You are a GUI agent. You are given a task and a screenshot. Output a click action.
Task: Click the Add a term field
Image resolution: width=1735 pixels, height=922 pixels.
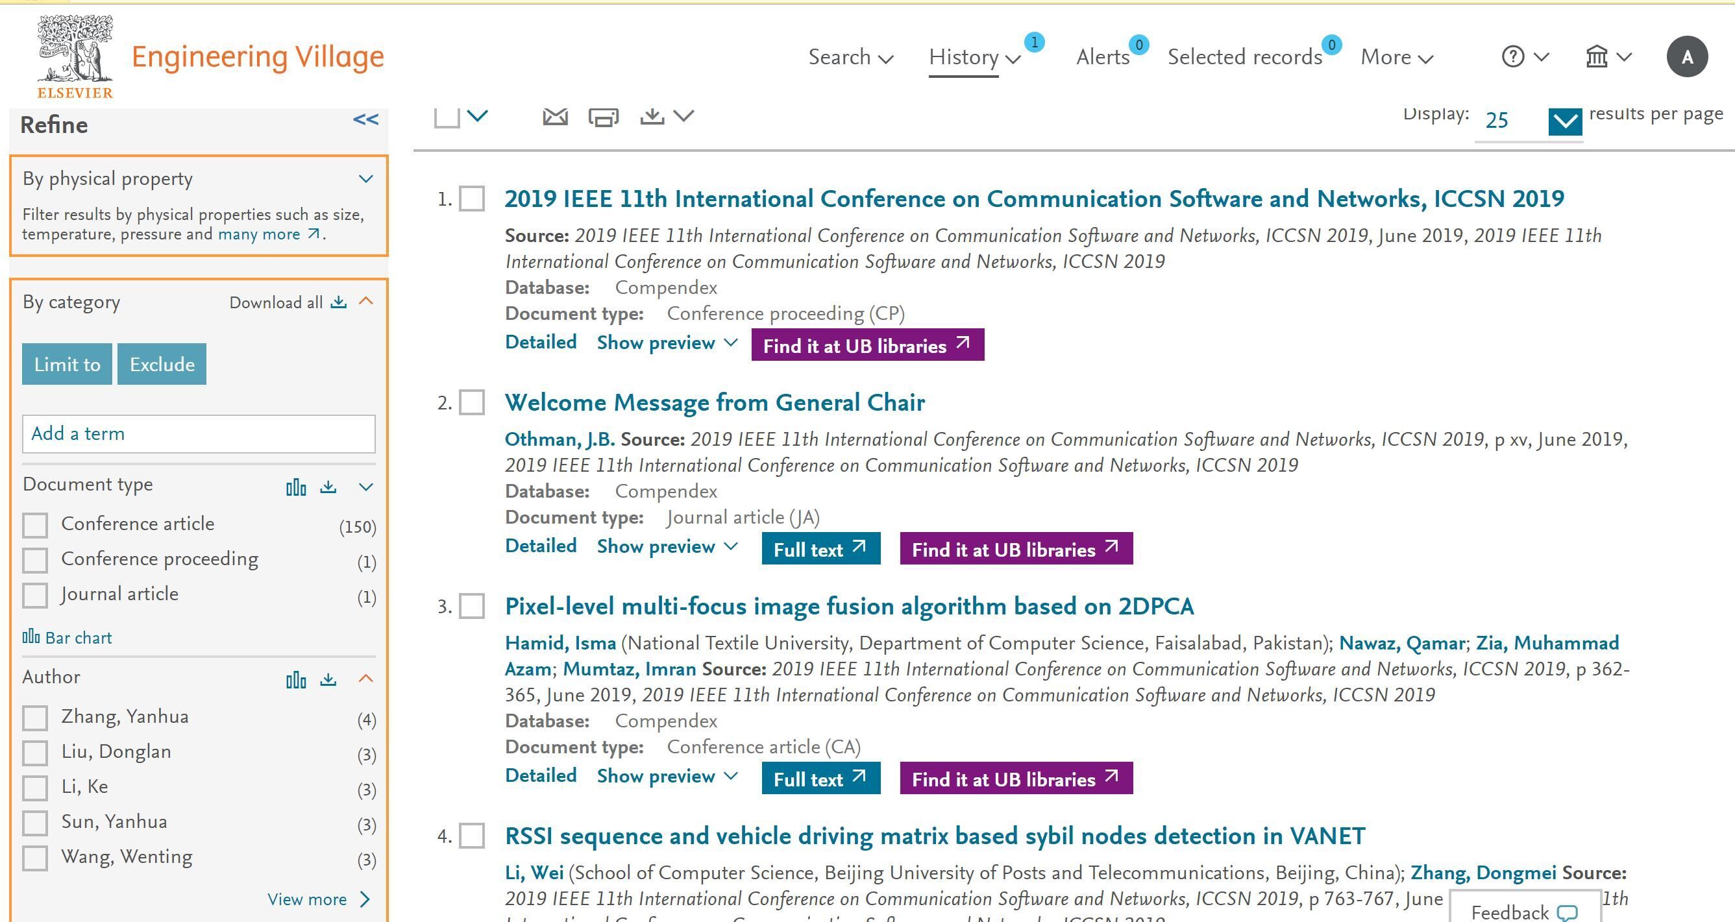(x=199, y=433)
